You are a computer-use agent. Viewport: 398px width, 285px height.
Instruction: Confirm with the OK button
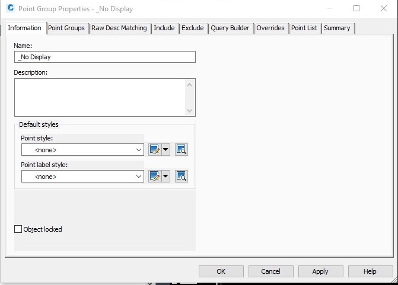tap(221, 271)
